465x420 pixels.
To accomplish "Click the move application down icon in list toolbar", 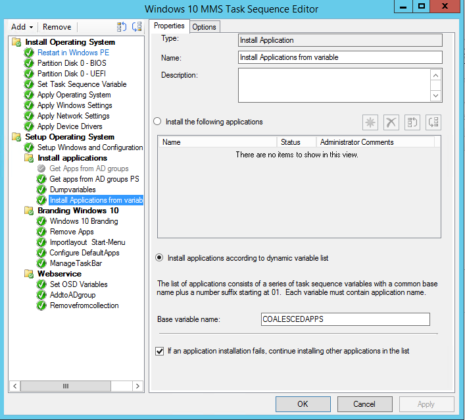I will (x=433, y=122).
